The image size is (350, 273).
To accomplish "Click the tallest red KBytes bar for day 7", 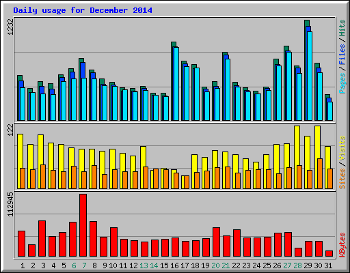I will (83, 225).
